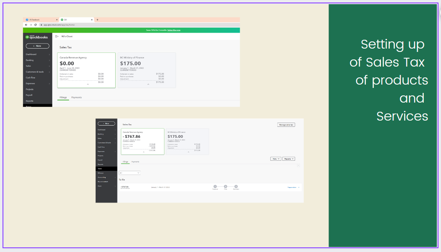Collapse the lower BC Ministry of Finance card chevron
Image resolution: width=441 pixels, height=252 pixels.
pyautogui.click(x=188, y=152)
